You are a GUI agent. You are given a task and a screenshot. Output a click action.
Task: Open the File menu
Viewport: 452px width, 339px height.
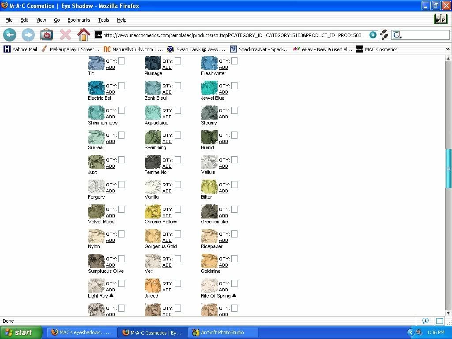(9, 20)
